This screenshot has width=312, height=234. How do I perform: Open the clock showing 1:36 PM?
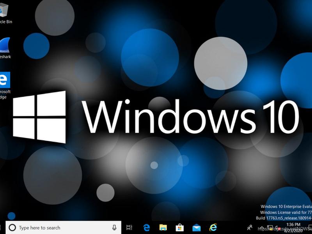[293, 228]
